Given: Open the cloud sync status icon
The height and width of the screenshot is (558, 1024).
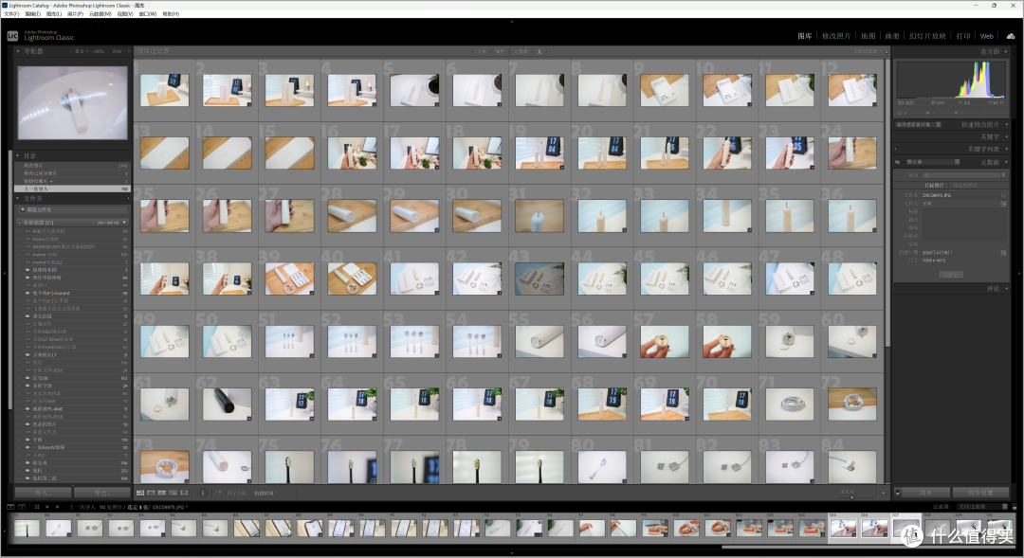Looking at the screenshot, I should 1011,37.
